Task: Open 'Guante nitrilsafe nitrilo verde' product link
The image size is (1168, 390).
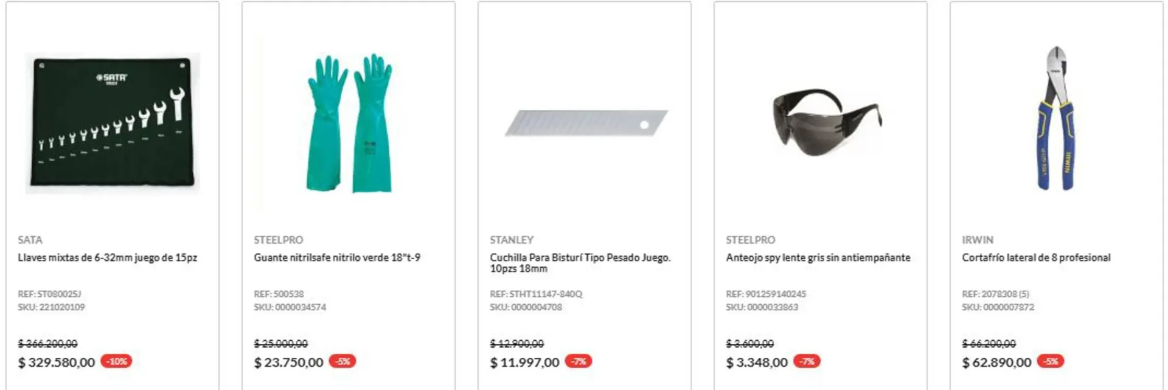Action: 337,258
